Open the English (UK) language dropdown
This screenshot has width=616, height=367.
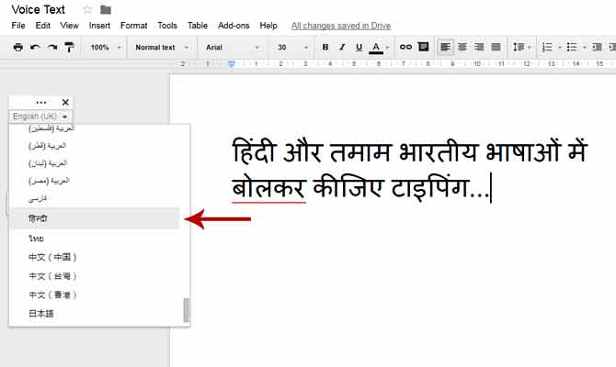tap(40, 117)
